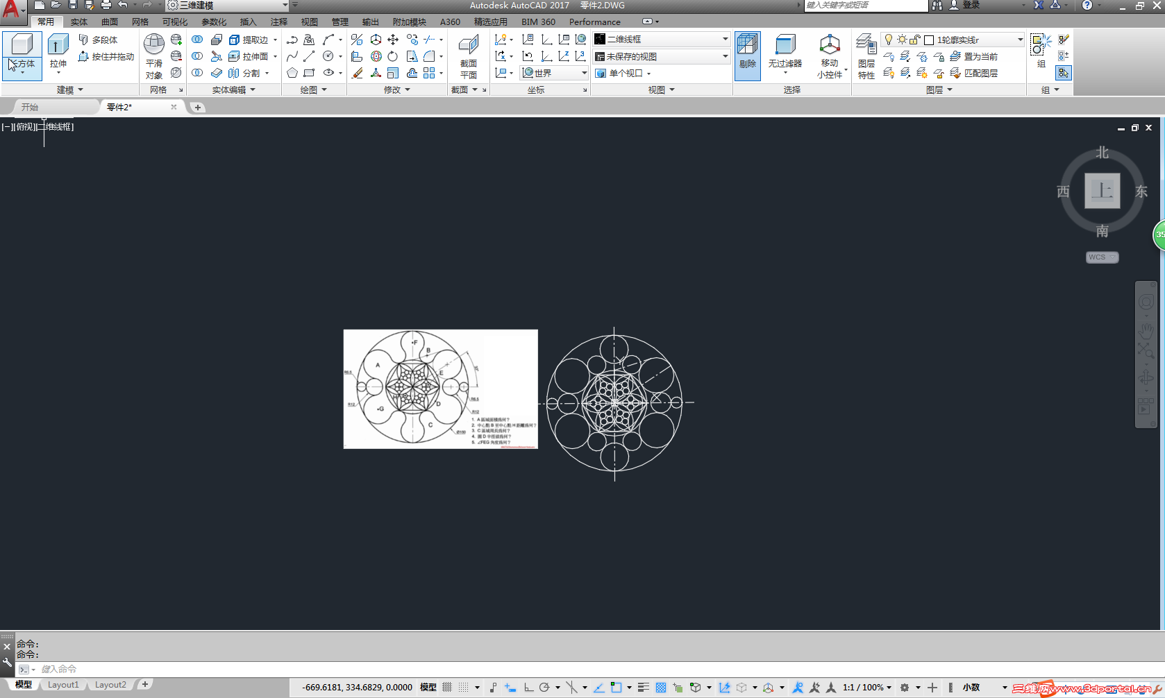Toggle polar tracking in status bar
The image size is (1165, 698).
click(x=544, y=688)
